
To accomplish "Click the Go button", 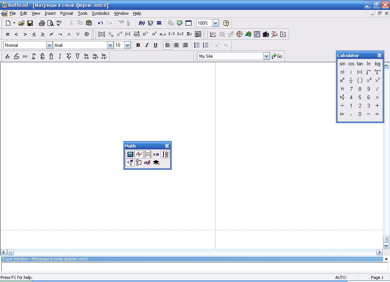I will pos(277,56).
